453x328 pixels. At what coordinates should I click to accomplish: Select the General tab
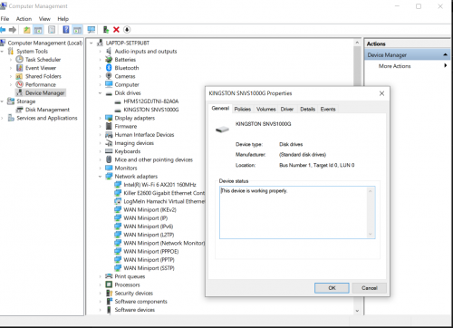coord(220,109)
